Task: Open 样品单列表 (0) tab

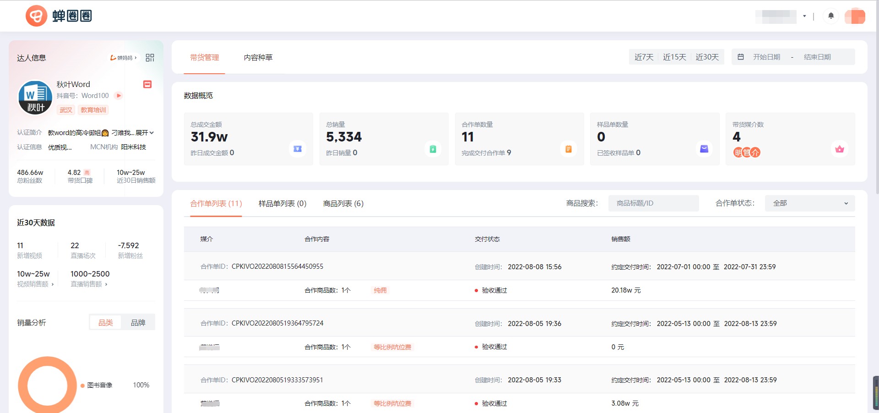Action: tap(282, 204)
